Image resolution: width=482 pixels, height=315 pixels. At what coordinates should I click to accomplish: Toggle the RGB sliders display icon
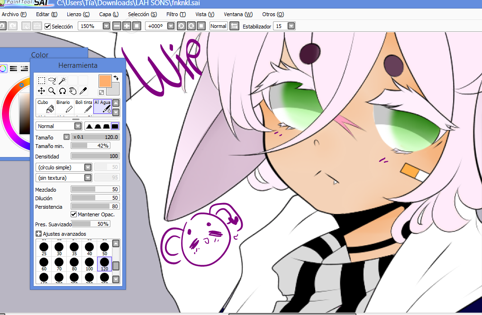tap(14, 68)
